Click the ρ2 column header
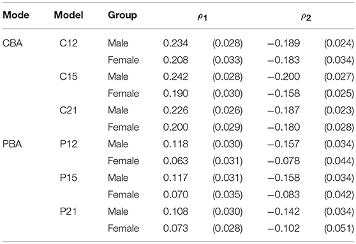This screenshot has width=356, height=244. click(306, 18)
